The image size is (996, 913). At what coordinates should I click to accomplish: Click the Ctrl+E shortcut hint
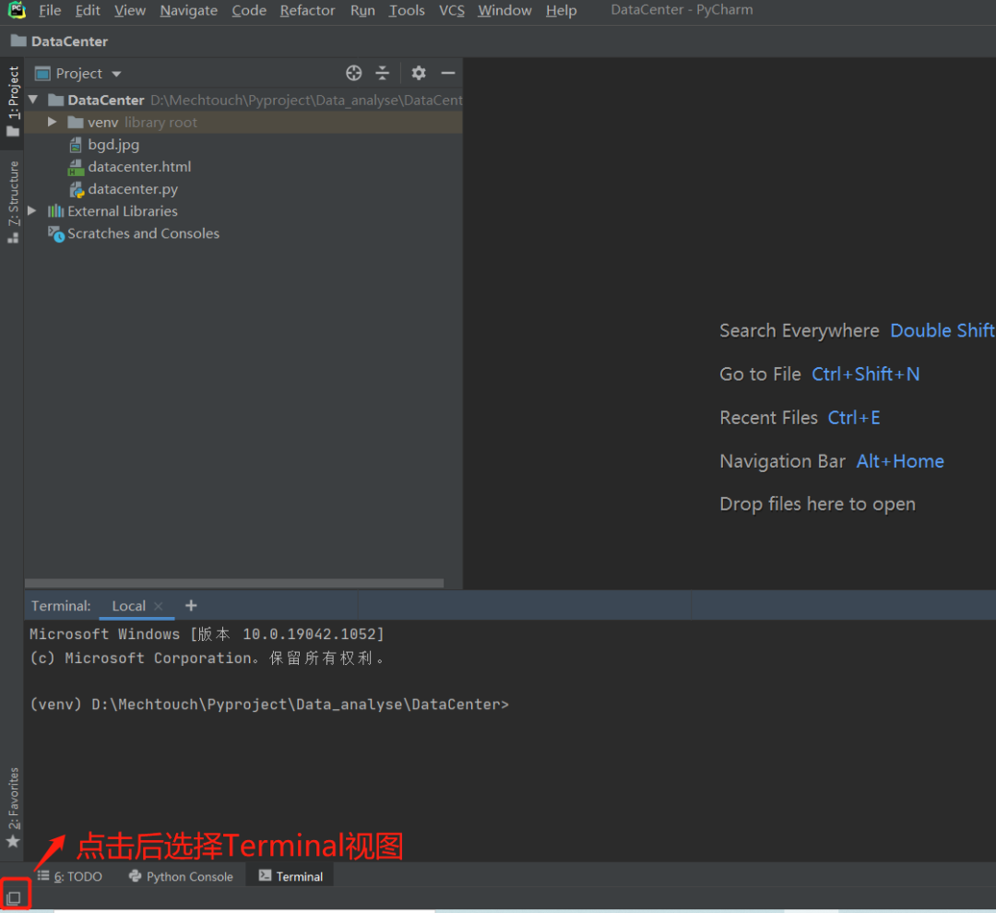tap(854, 418)
